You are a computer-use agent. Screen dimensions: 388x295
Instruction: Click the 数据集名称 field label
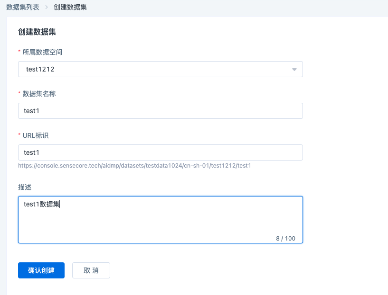pyautogui.click(x=39, y=94)
